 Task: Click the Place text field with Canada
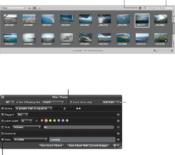[82, 140]
